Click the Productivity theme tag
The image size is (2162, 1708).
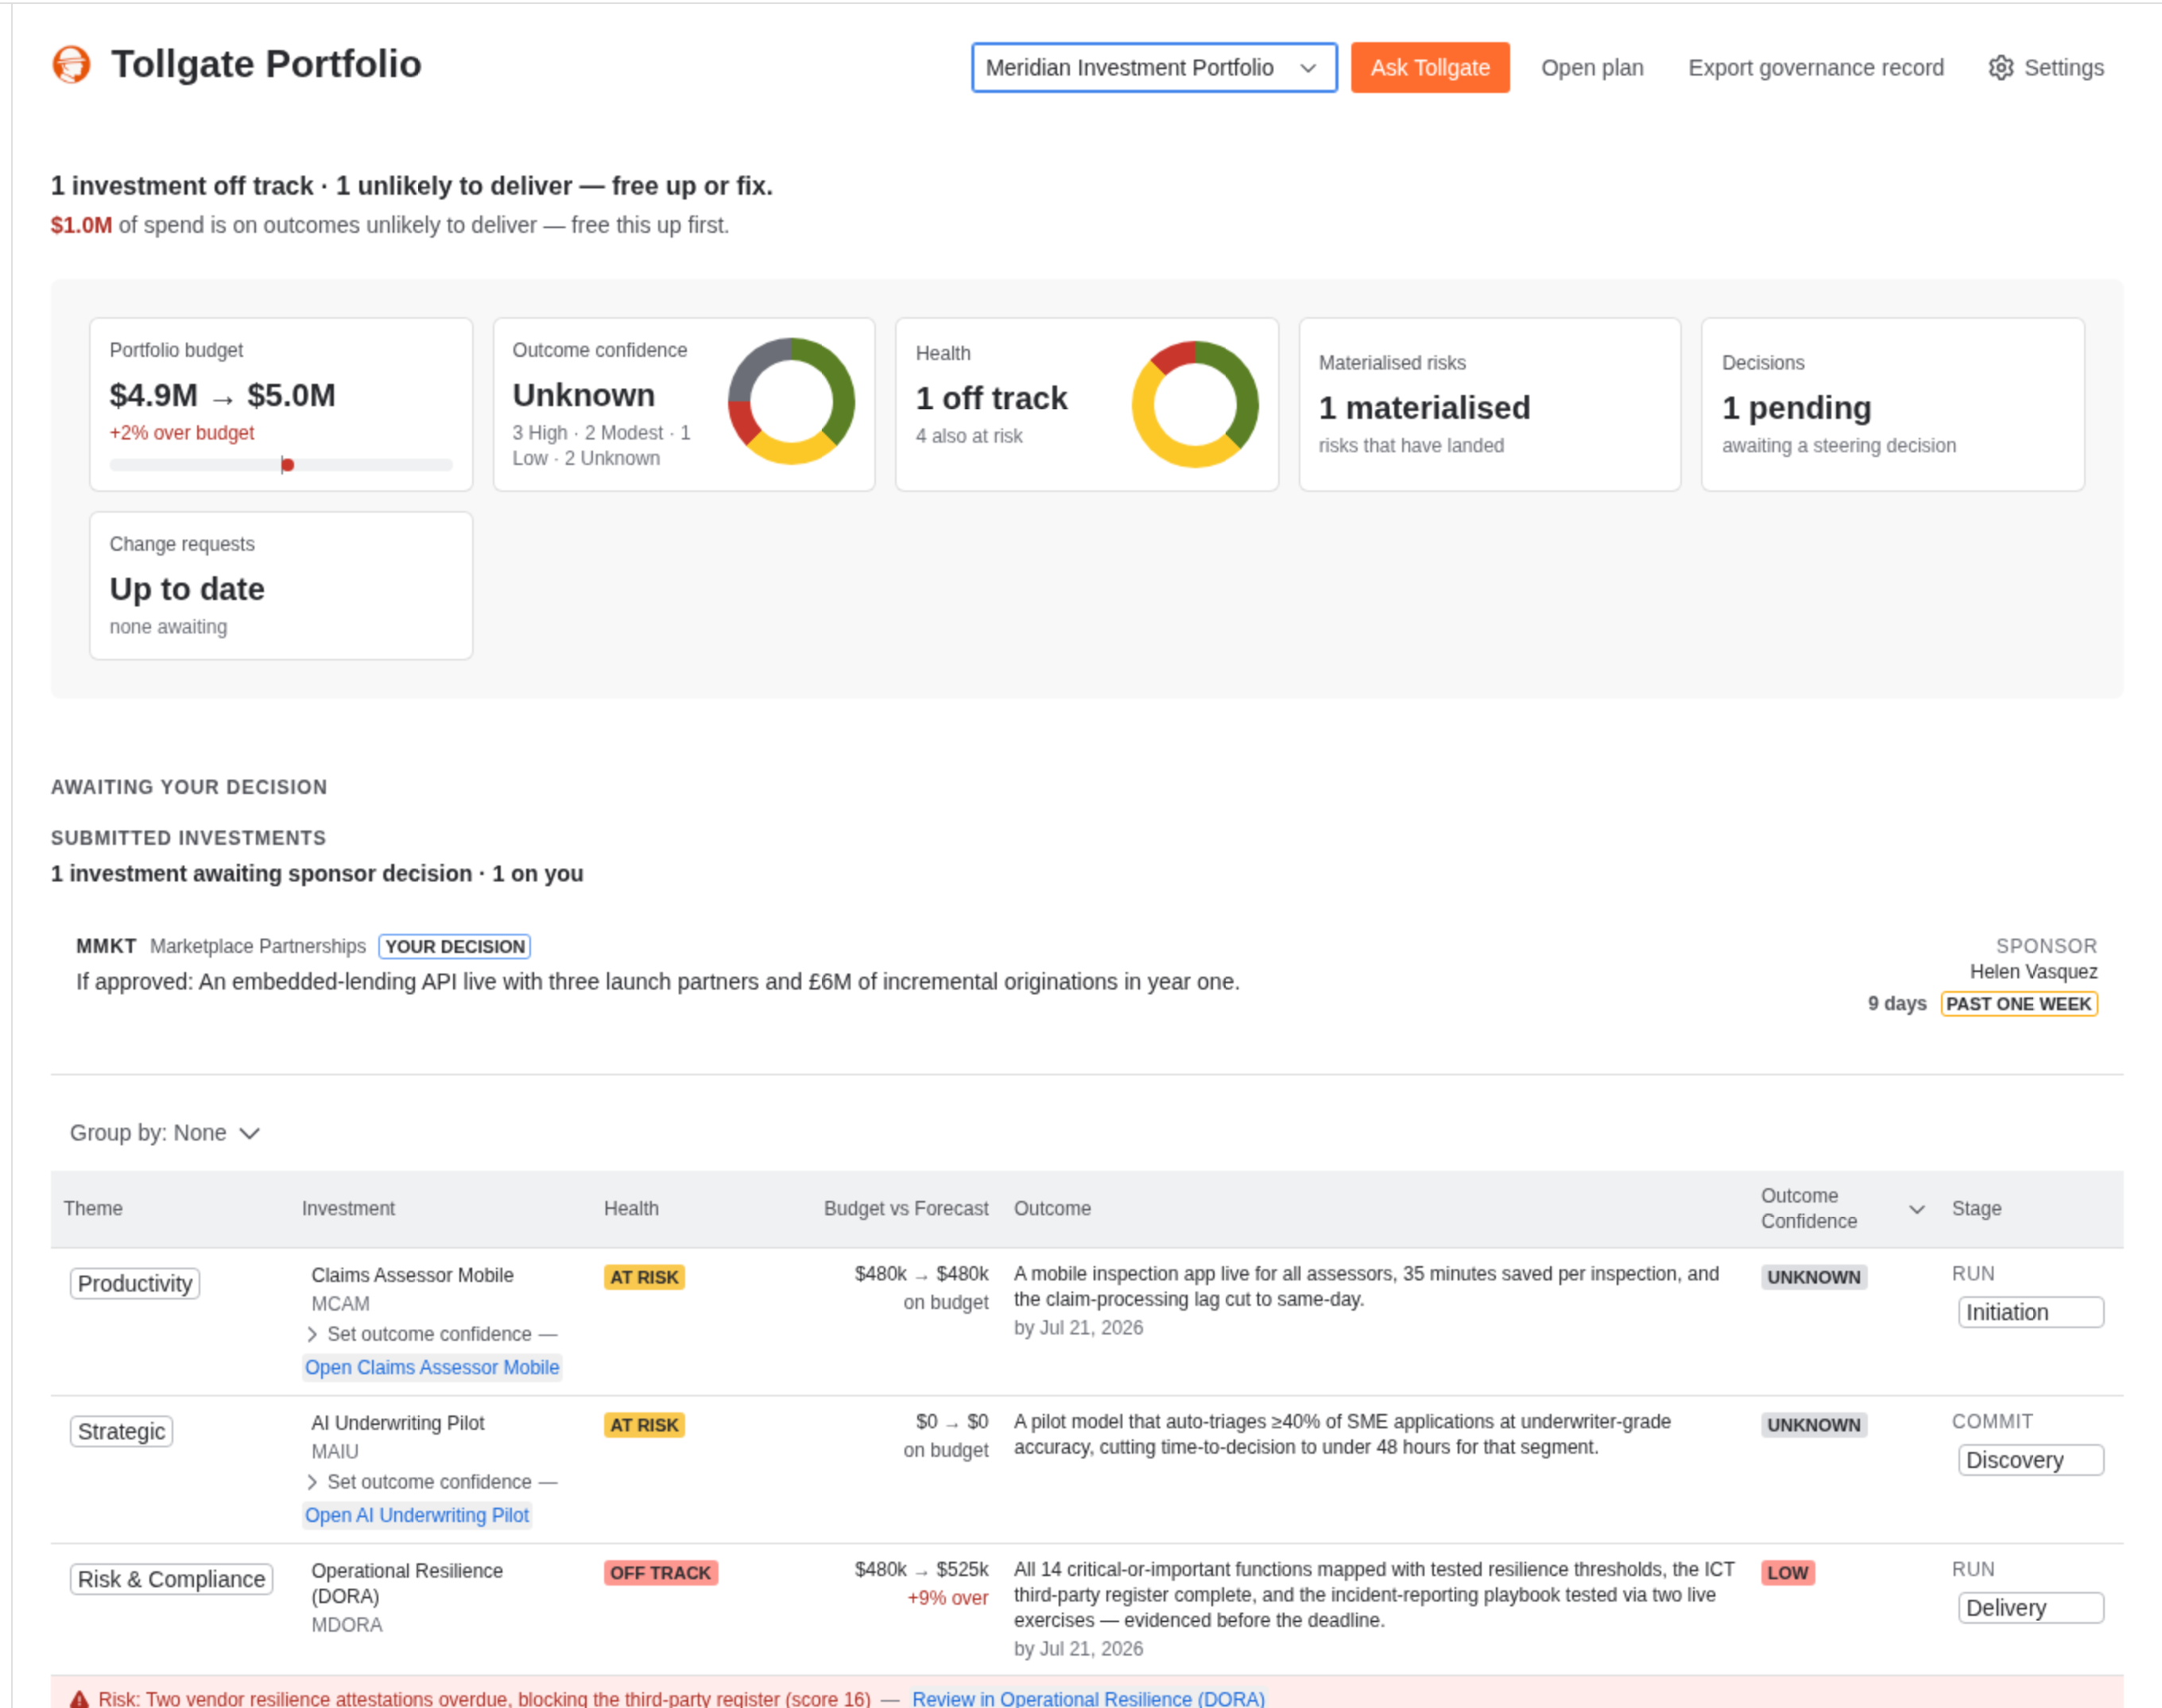tap(135, 1283)
